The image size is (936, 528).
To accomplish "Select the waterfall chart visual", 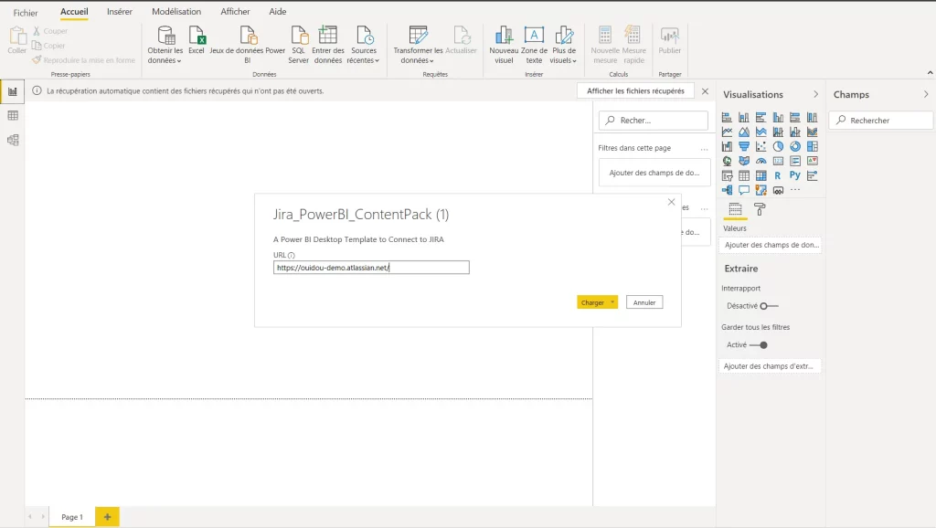I will tap(727, 146).
